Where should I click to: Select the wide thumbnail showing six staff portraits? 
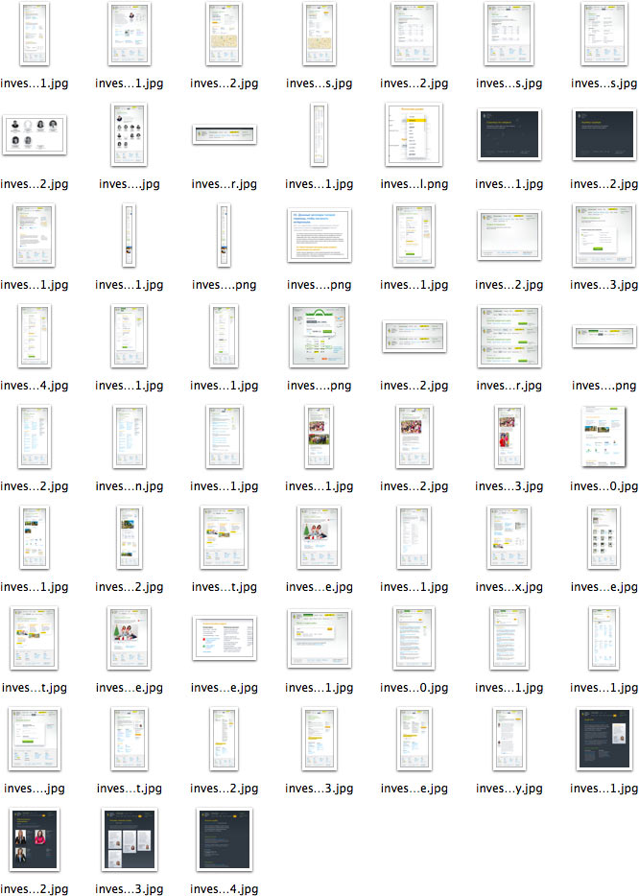(x=35, y=135)
